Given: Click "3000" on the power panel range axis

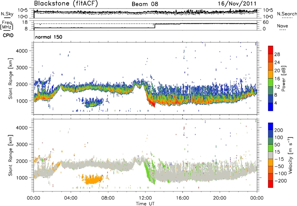Looking at the screenshot, I should click(x=22, y=68).
